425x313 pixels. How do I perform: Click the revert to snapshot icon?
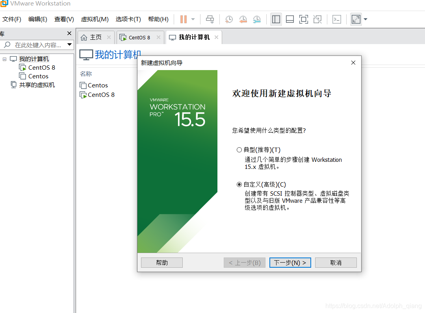(243, 19)
